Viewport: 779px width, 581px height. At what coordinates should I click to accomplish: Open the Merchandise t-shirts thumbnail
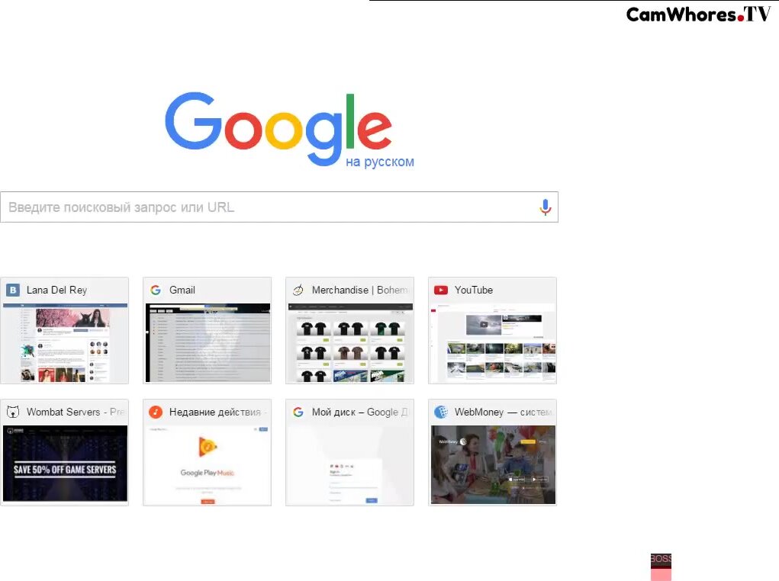click(350, 342)
